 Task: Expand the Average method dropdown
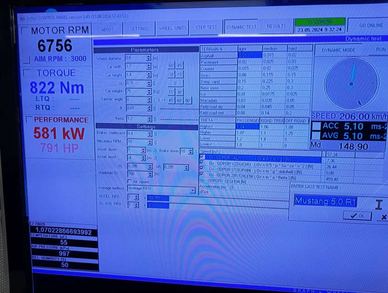pos(193,189)
